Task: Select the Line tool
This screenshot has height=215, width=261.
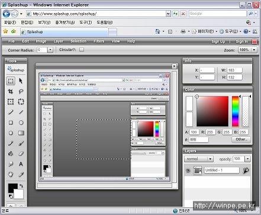Action: [21, 112]
